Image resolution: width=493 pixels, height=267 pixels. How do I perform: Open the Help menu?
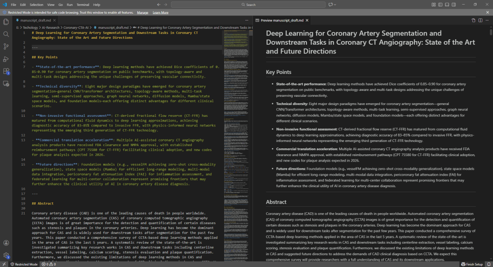96,5
